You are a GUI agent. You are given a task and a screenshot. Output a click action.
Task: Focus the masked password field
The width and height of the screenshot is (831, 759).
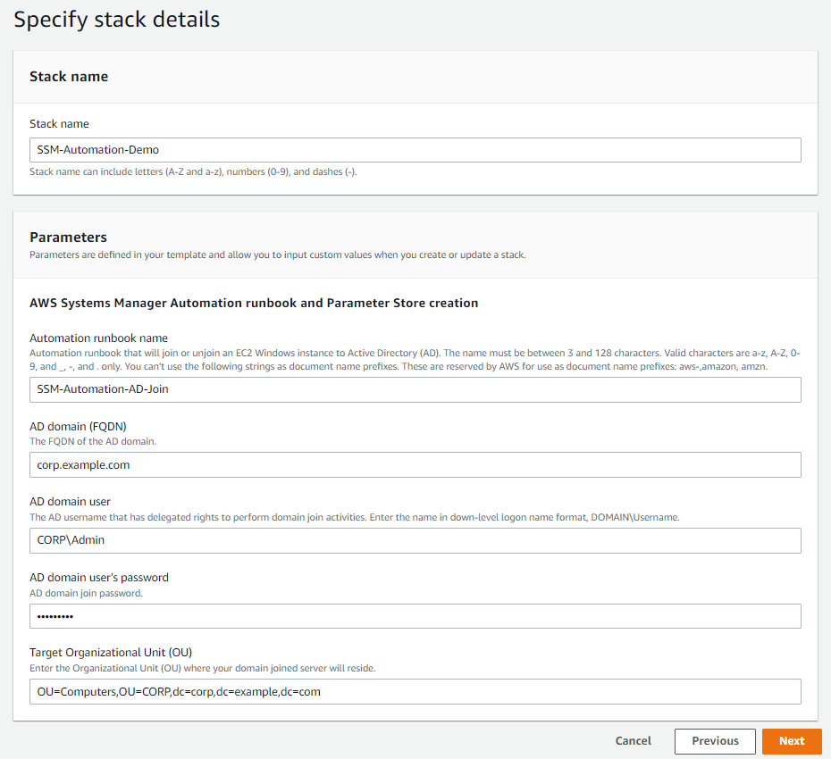pos(415,615)
